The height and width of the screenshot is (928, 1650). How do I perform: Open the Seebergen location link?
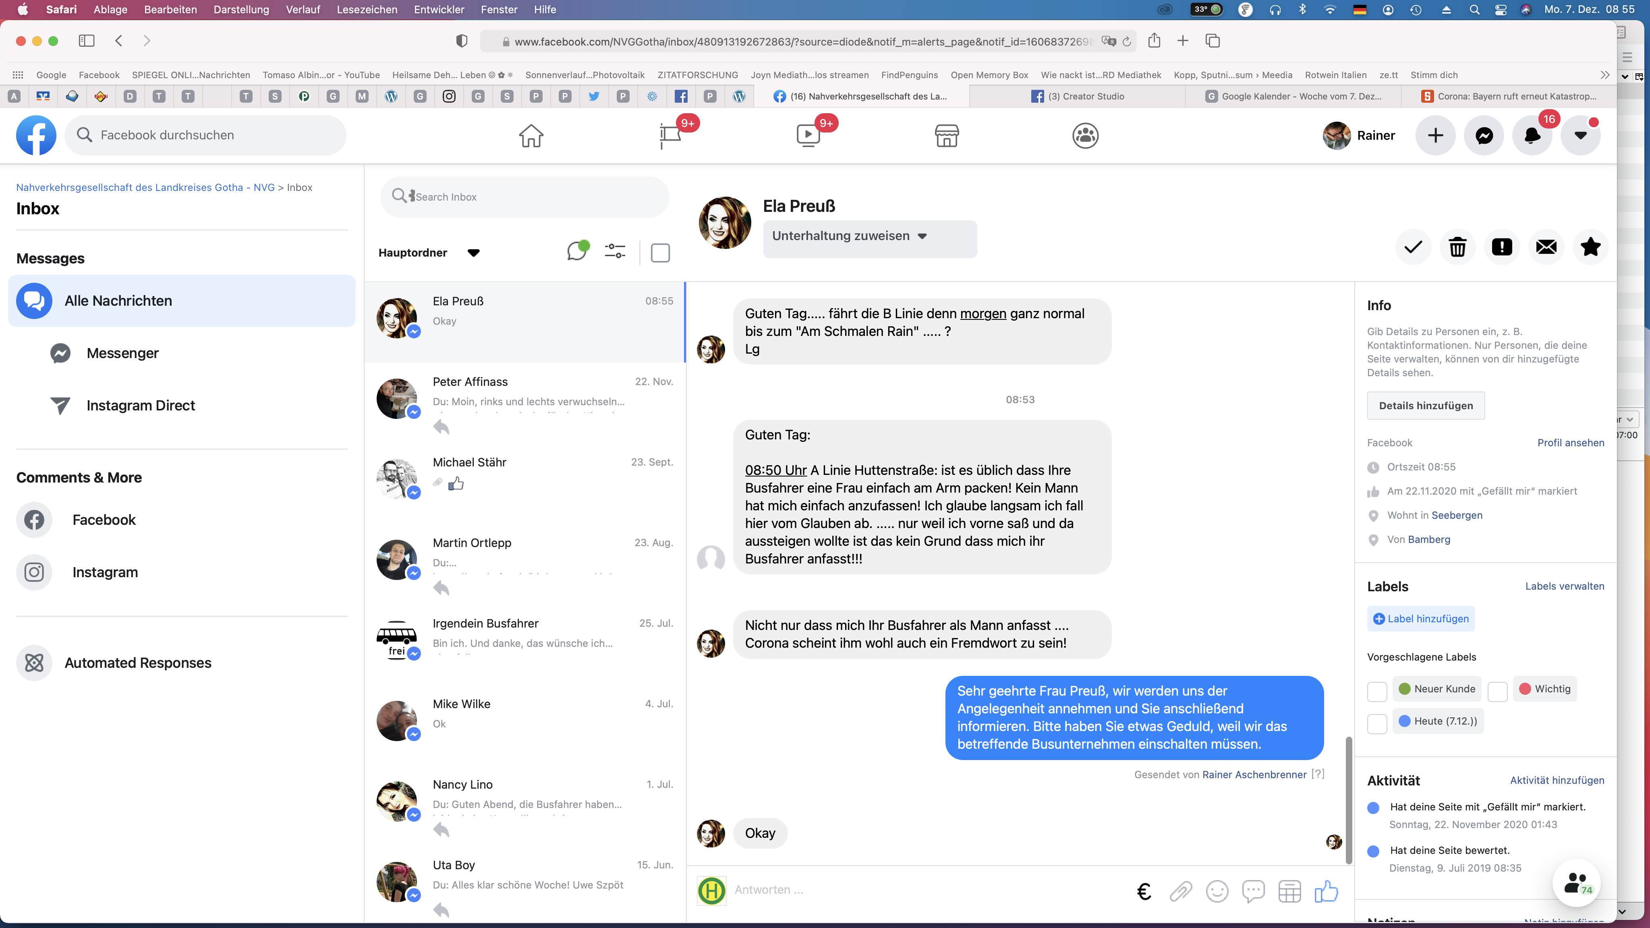tap(1457, 516)
